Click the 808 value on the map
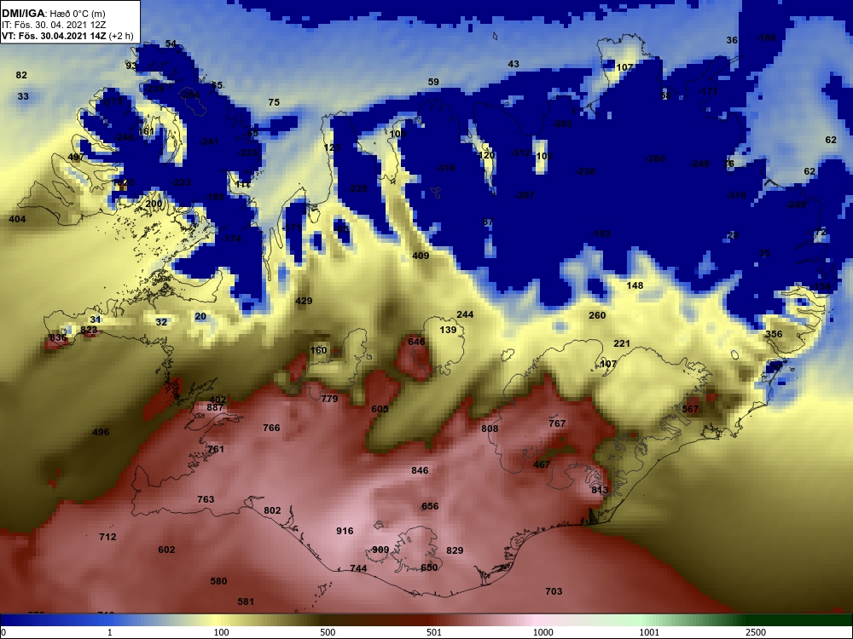Screen dimensions: 853x639 click(x=490, y=429)
